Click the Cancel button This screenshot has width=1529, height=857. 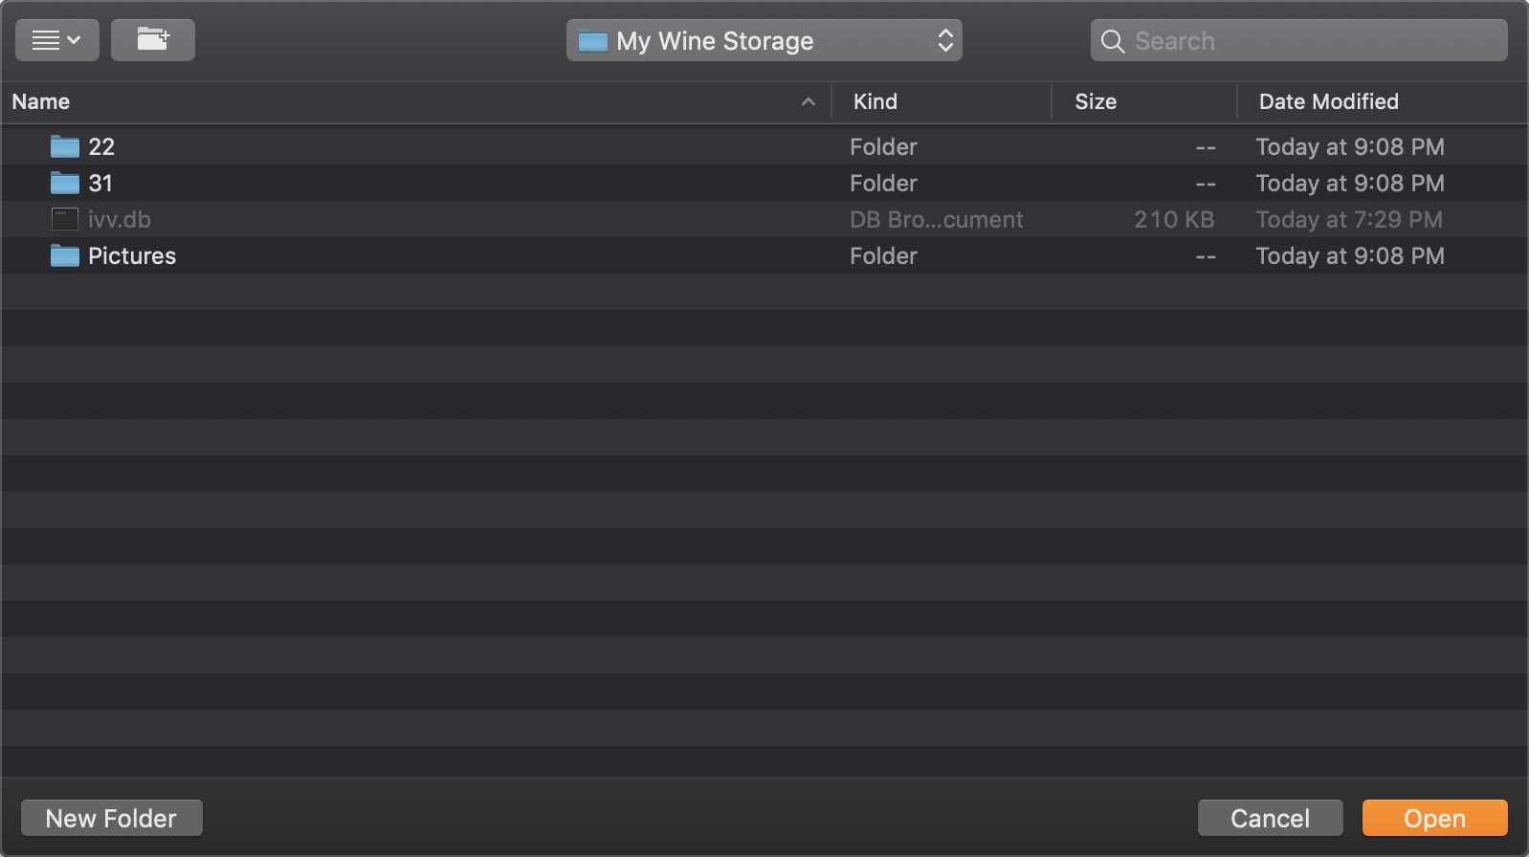pos(1270,818)
